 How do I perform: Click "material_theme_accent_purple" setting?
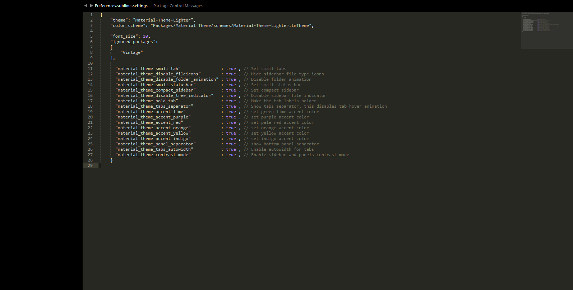click(153, 117)
